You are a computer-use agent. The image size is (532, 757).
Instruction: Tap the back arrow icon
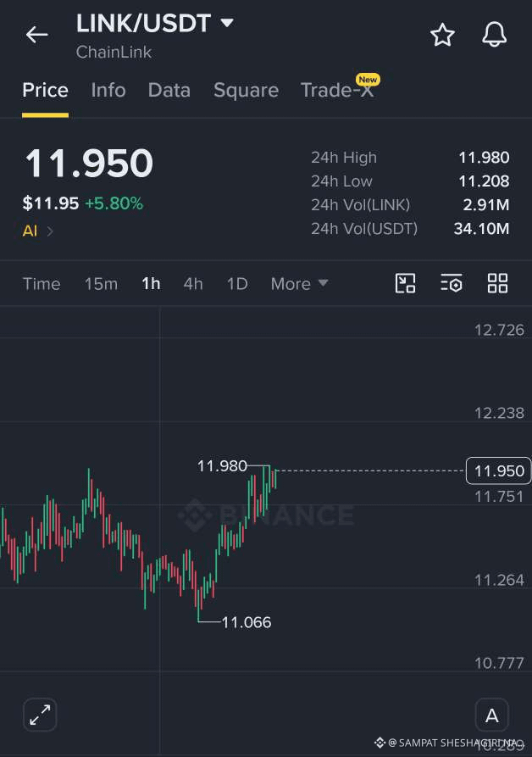[x=36, y=35]
